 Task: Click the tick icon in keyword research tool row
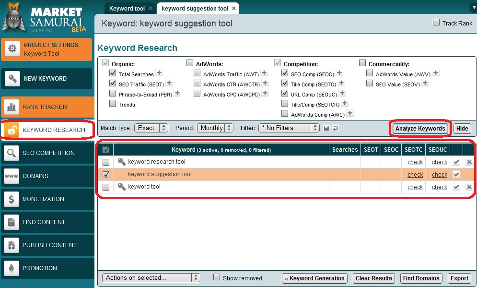(456, 162)
